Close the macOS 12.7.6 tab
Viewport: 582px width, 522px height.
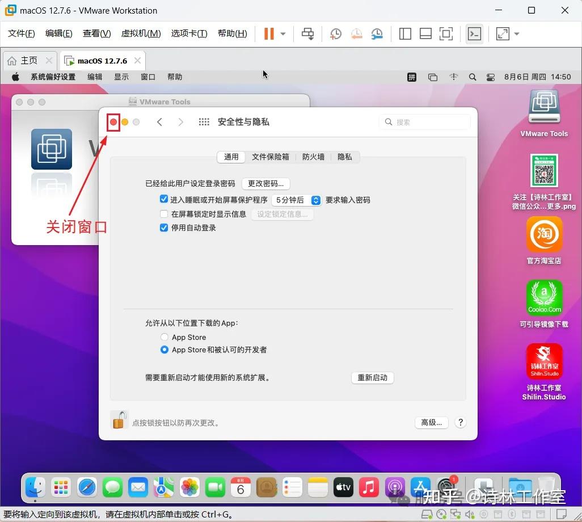pyautogui.click(x=137, y=61)
